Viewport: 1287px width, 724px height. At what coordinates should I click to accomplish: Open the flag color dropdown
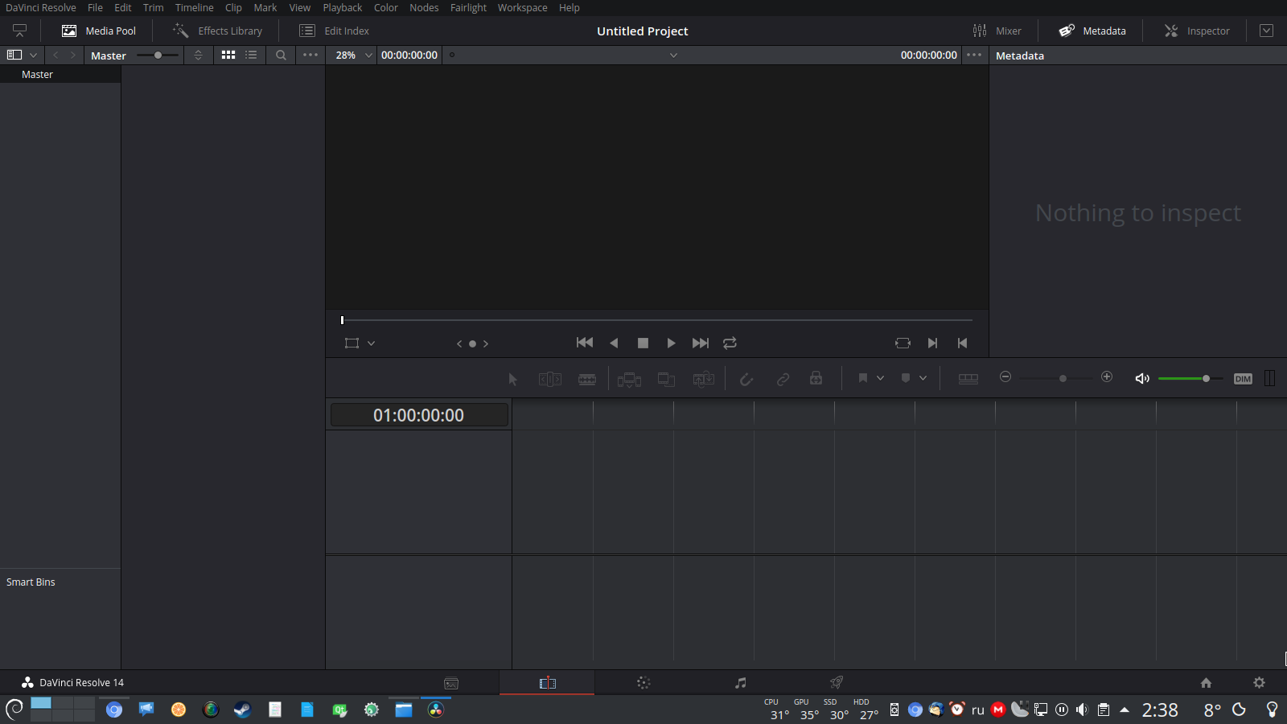coord(881,377)
